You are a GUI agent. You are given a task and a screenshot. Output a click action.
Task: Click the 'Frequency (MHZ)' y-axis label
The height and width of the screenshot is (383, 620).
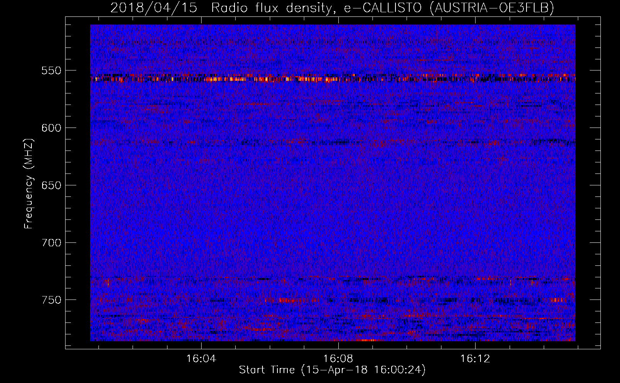29,184
